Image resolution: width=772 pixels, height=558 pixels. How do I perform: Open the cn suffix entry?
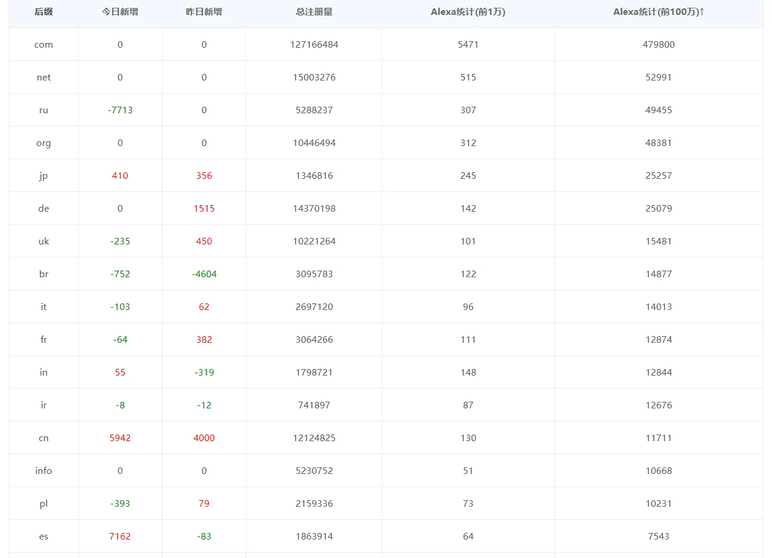(x=44, y=438)
